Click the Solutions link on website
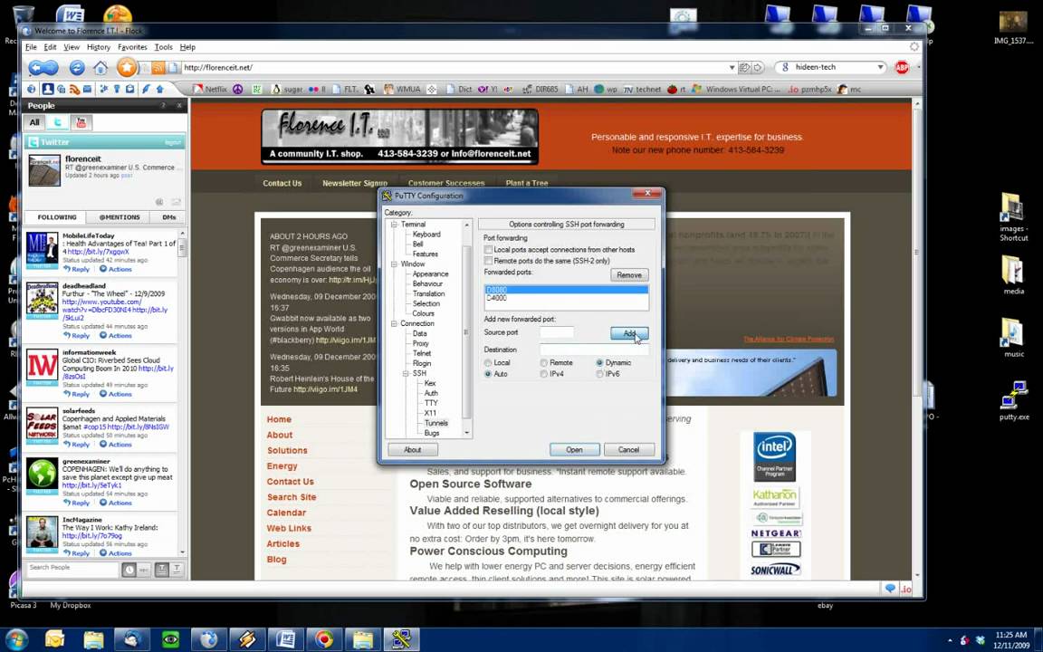This screenshot has width=1043, height=652. 287,450
